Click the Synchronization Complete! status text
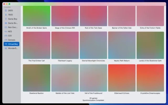 tap(93, 100)
